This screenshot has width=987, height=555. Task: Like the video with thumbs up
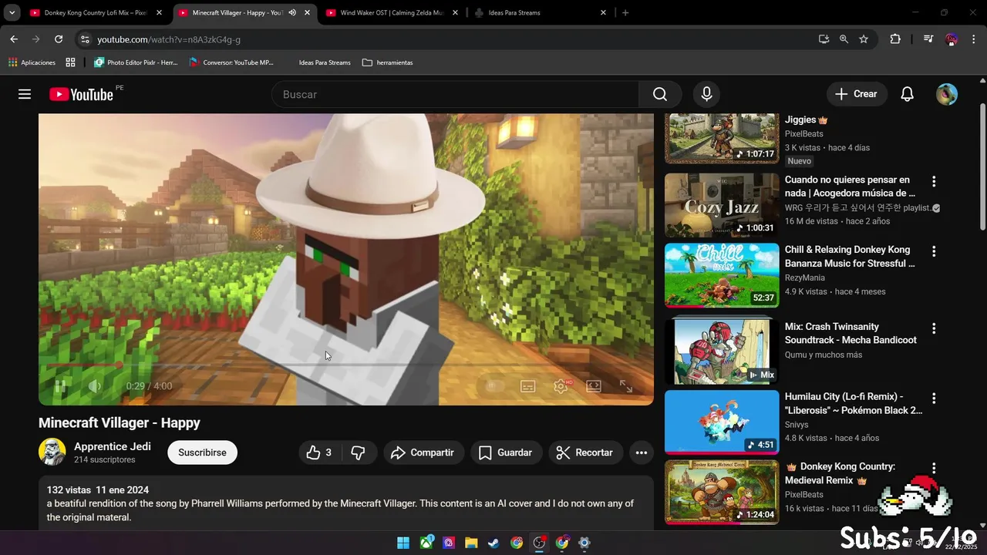[x=319, y=452]
